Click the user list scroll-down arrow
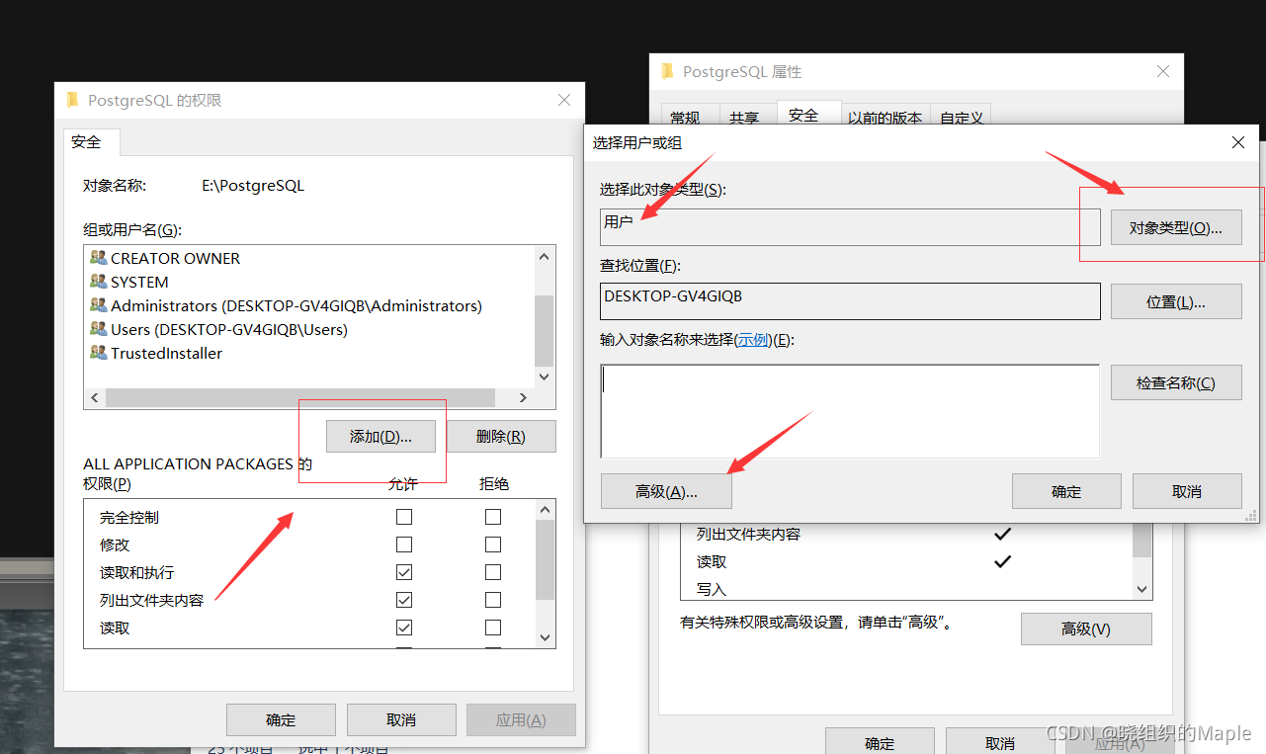The image size is (1266, 754). (545, 377)
